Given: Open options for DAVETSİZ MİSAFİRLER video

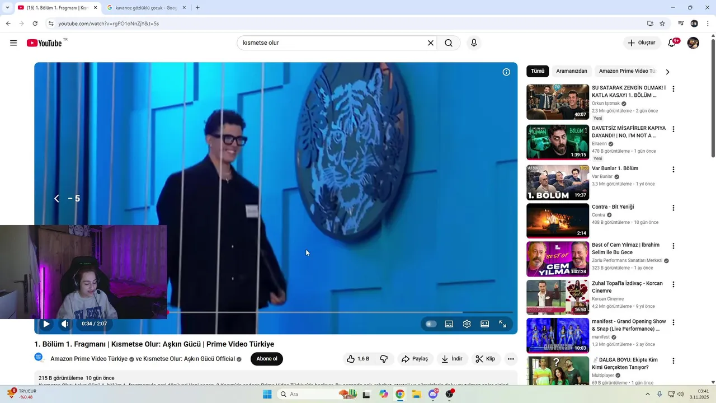Looking at the screenshot, I should (673, 129).
